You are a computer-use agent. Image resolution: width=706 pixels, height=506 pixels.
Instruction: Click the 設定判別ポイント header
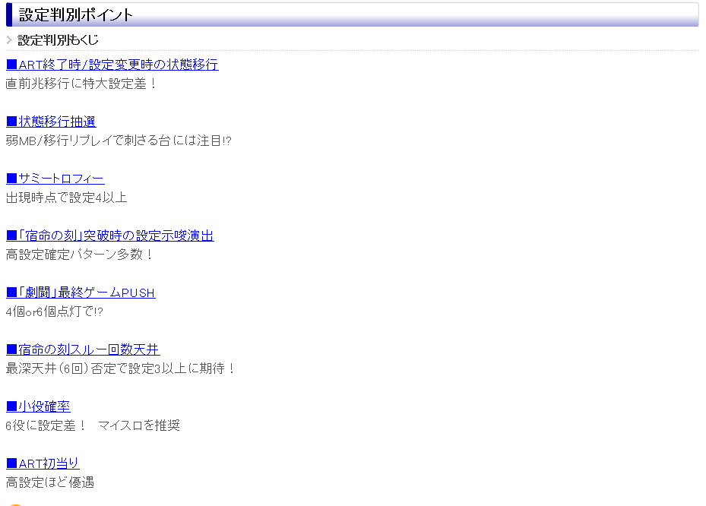coord(352,15)
